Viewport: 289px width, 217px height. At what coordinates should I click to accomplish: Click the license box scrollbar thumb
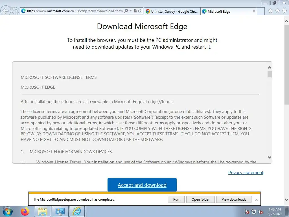point(270,74)
